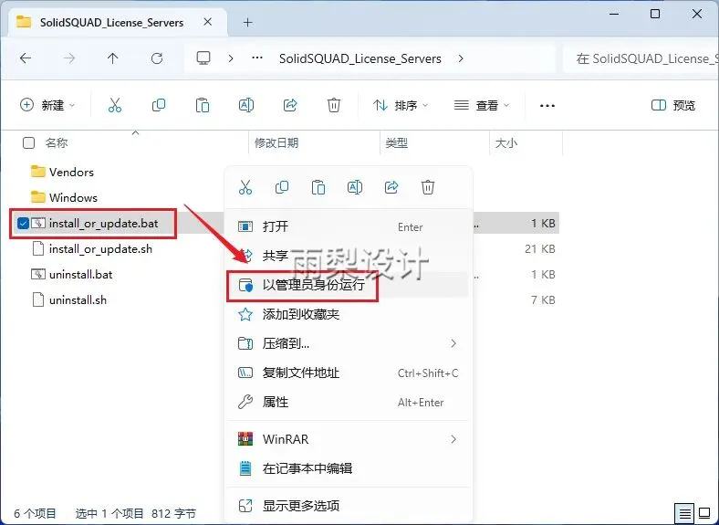719x525 pixels.
Task: Sort by the 名称 column header
Action: coord(57,143)
